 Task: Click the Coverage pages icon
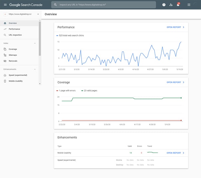coord(5,49)
